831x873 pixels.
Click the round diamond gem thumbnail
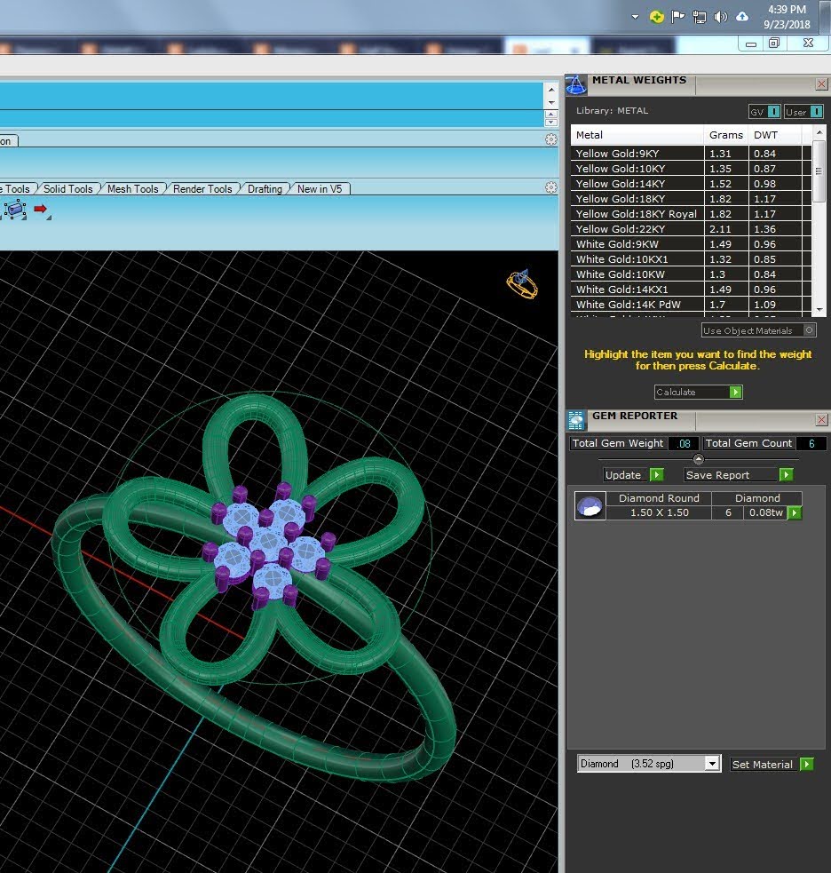click(590, 505)
